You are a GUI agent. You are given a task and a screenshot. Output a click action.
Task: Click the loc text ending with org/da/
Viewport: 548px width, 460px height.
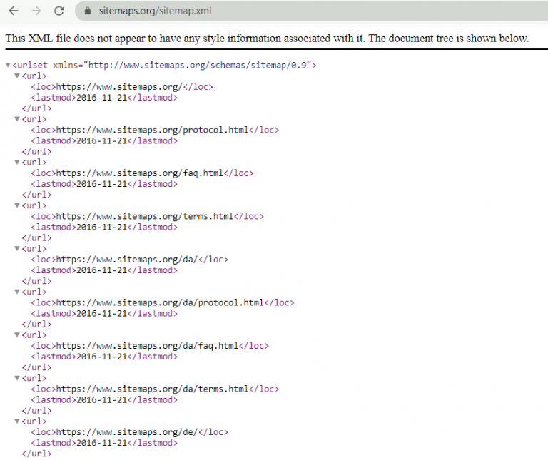click(127, 260)
